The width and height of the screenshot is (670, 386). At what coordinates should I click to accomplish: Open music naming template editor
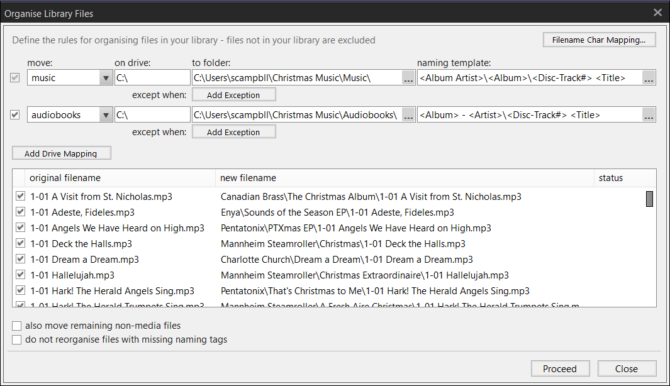point(649,78)
